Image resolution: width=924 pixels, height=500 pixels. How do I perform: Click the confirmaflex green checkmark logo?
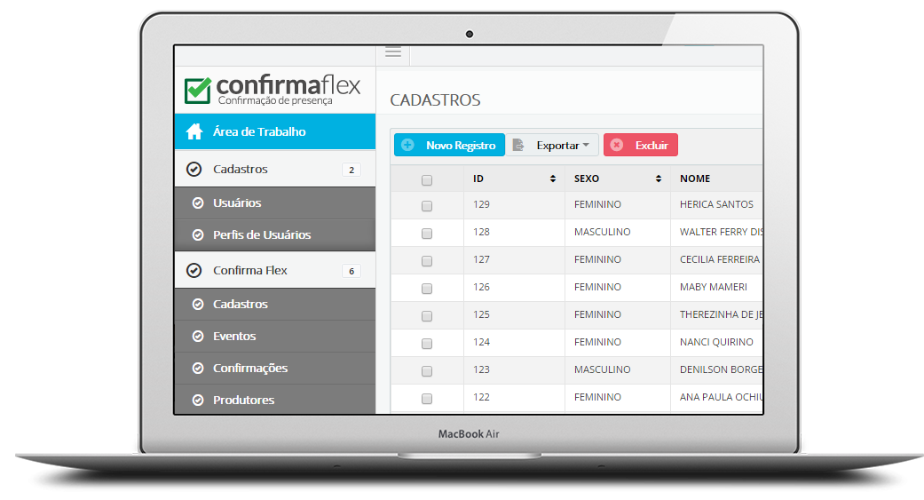[198, 90]
